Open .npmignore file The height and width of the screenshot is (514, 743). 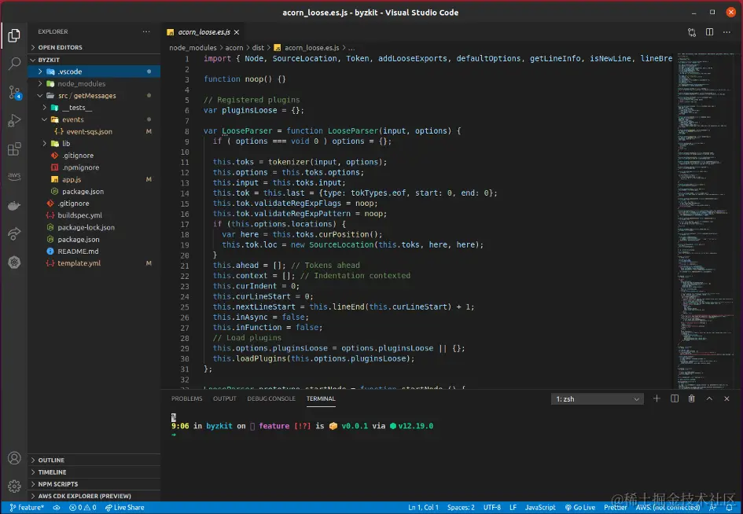pyautogui.click(x=94, y=167)
